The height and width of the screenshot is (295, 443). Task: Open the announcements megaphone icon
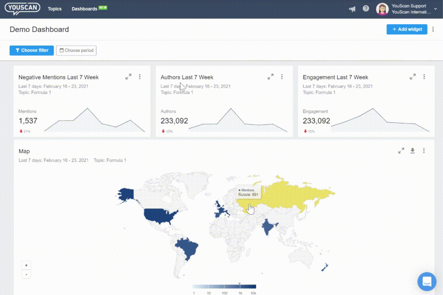pos(352,9)
